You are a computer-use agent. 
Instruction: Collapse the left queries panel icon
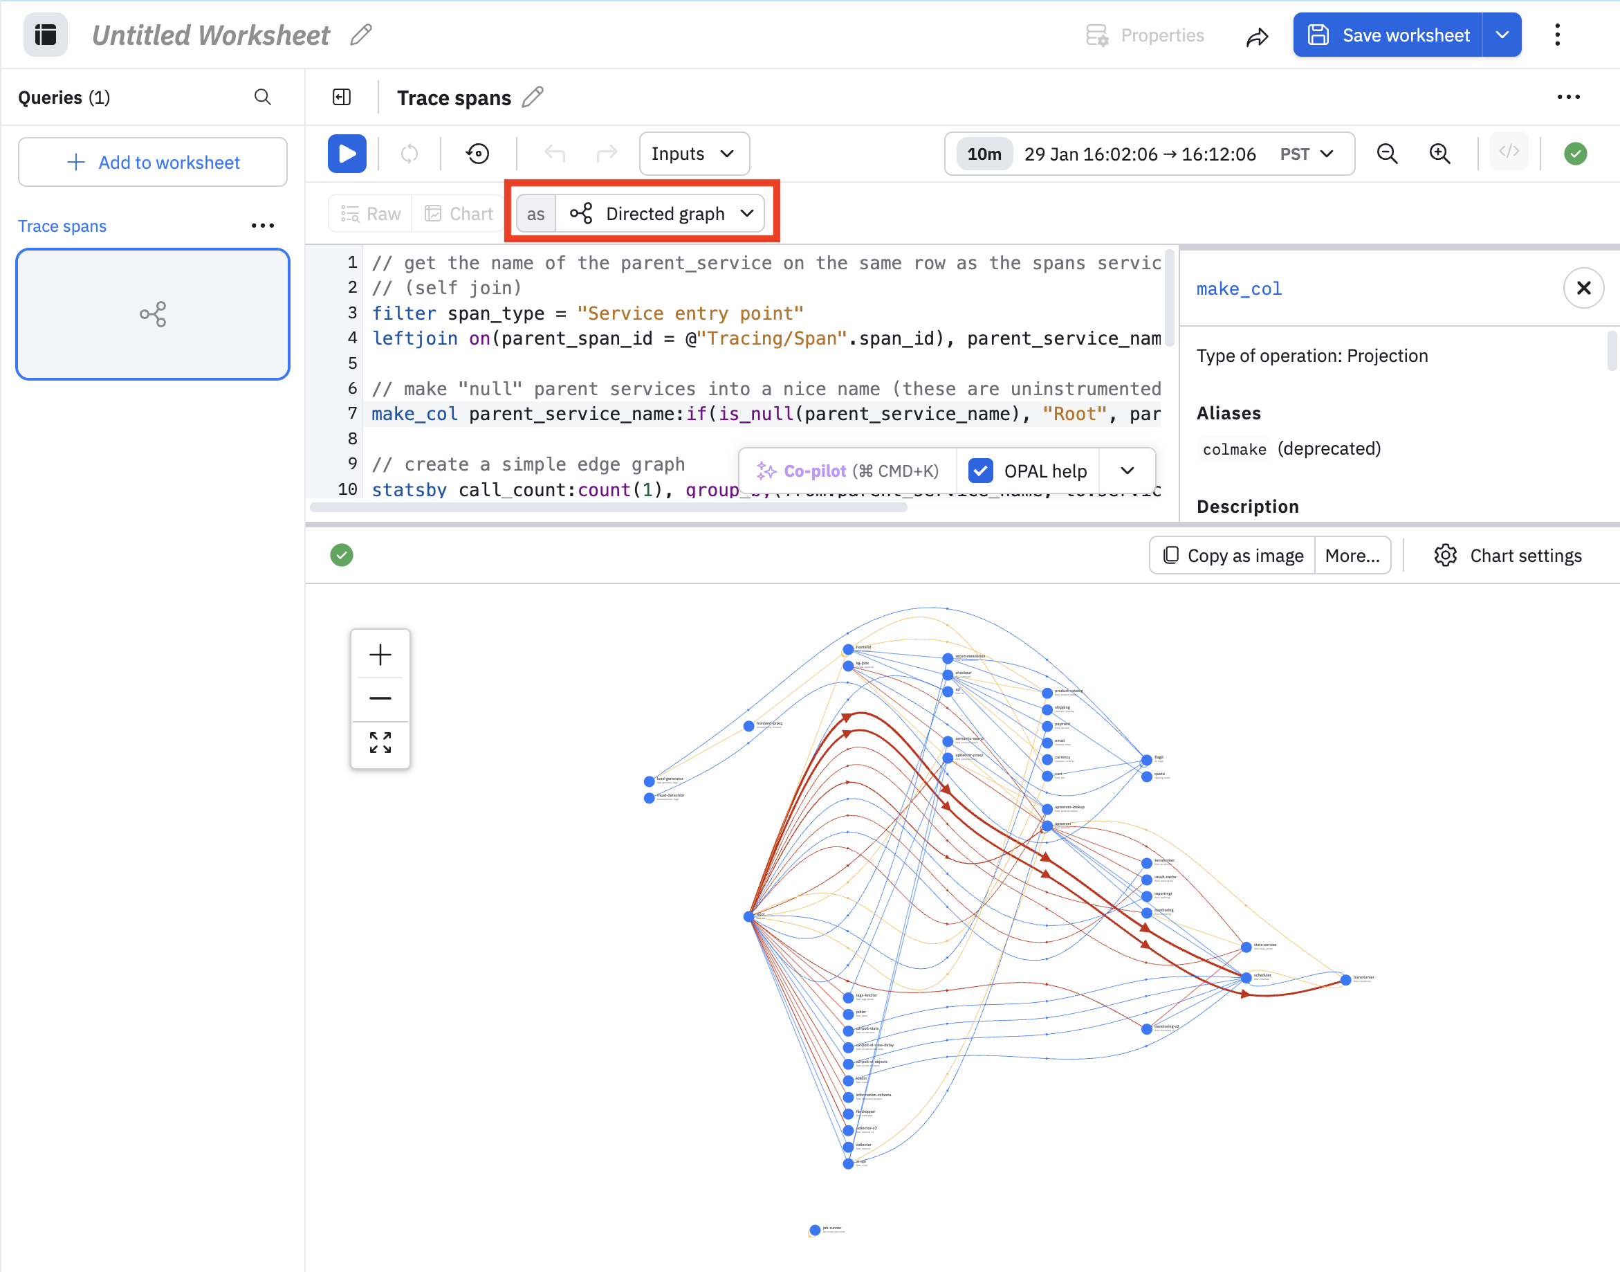(x=342, y=97)
